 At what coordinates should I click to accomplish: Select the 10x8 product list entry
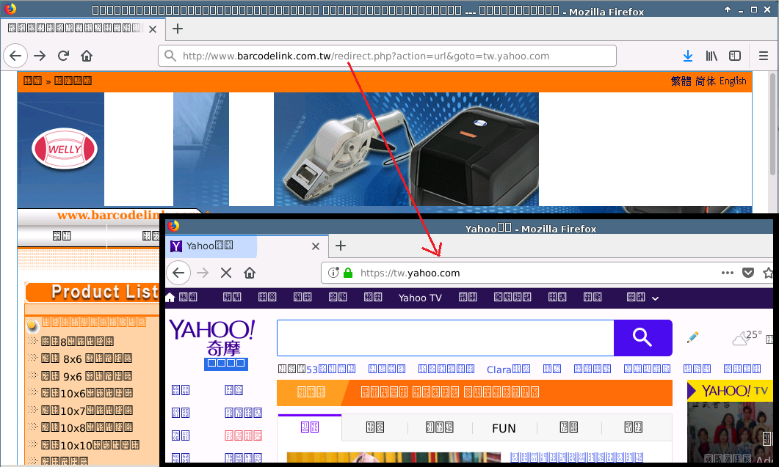point(87,427)
